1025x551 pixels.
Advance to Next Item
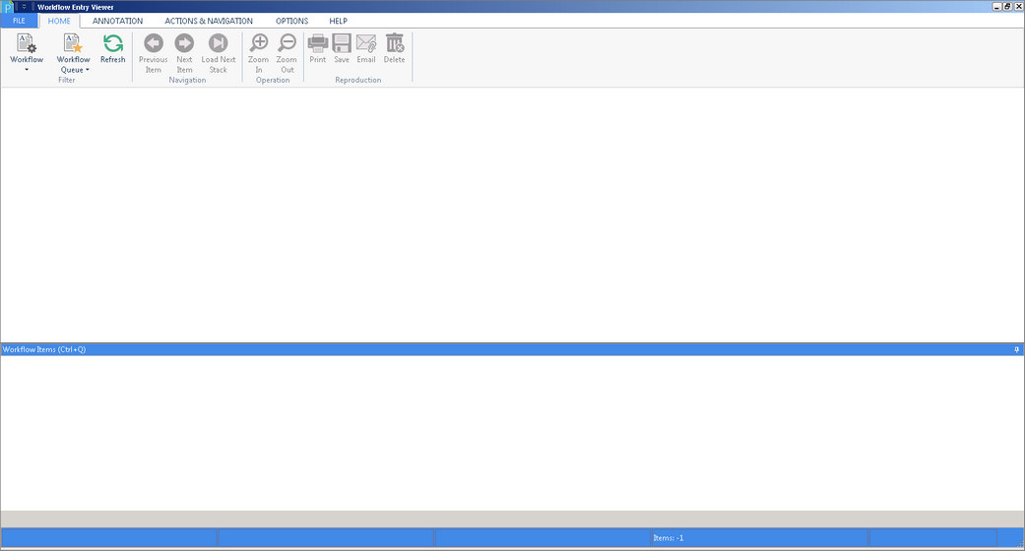[184, 53]
